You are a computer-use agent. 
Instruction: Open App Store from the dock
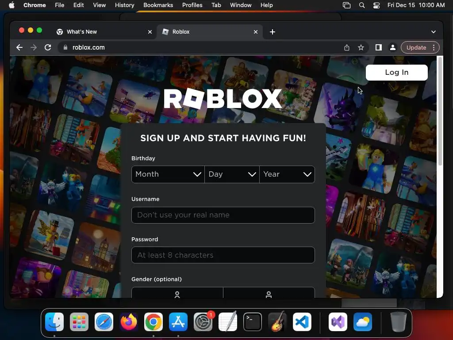pos(178,322)
